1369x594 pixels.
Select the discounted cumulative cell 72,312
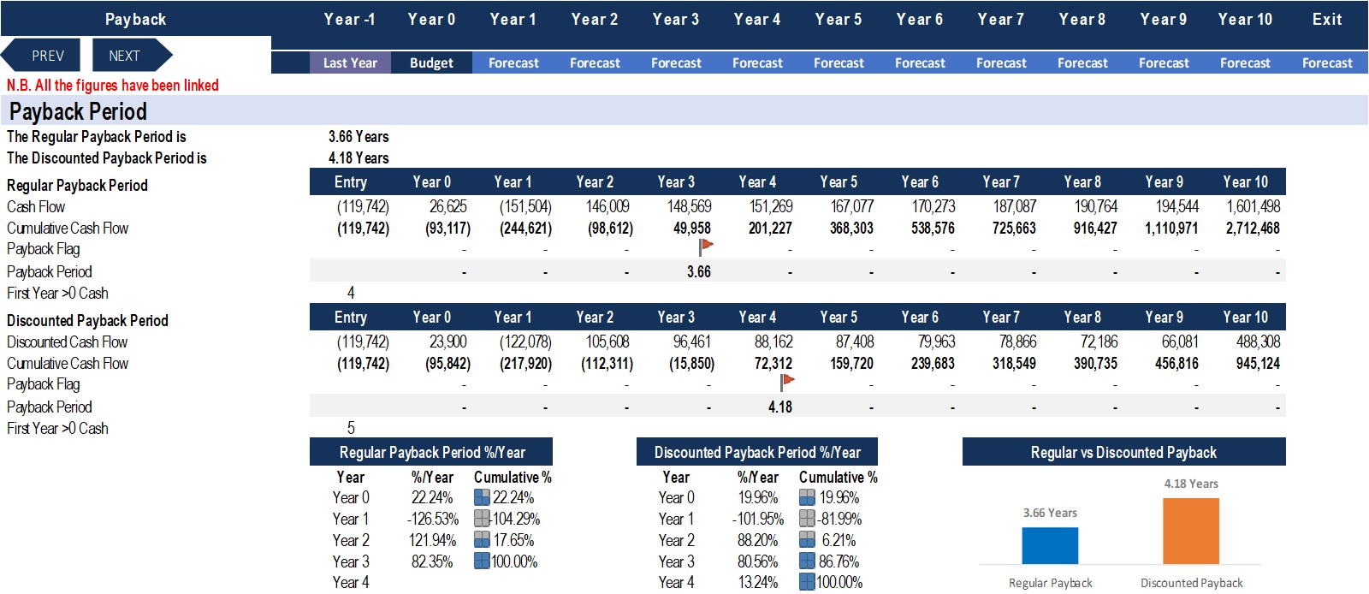point(773,363)
